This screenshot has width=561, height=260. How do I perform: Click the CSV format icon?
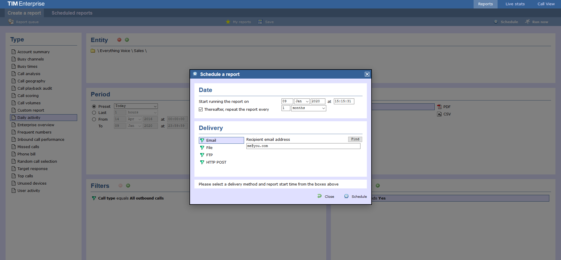coord(439,114)
